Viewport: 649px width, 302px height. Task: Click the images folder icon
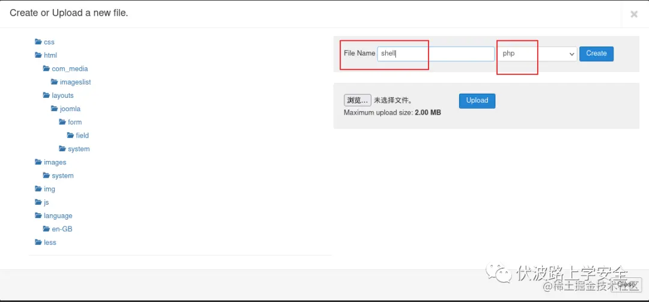38,162
